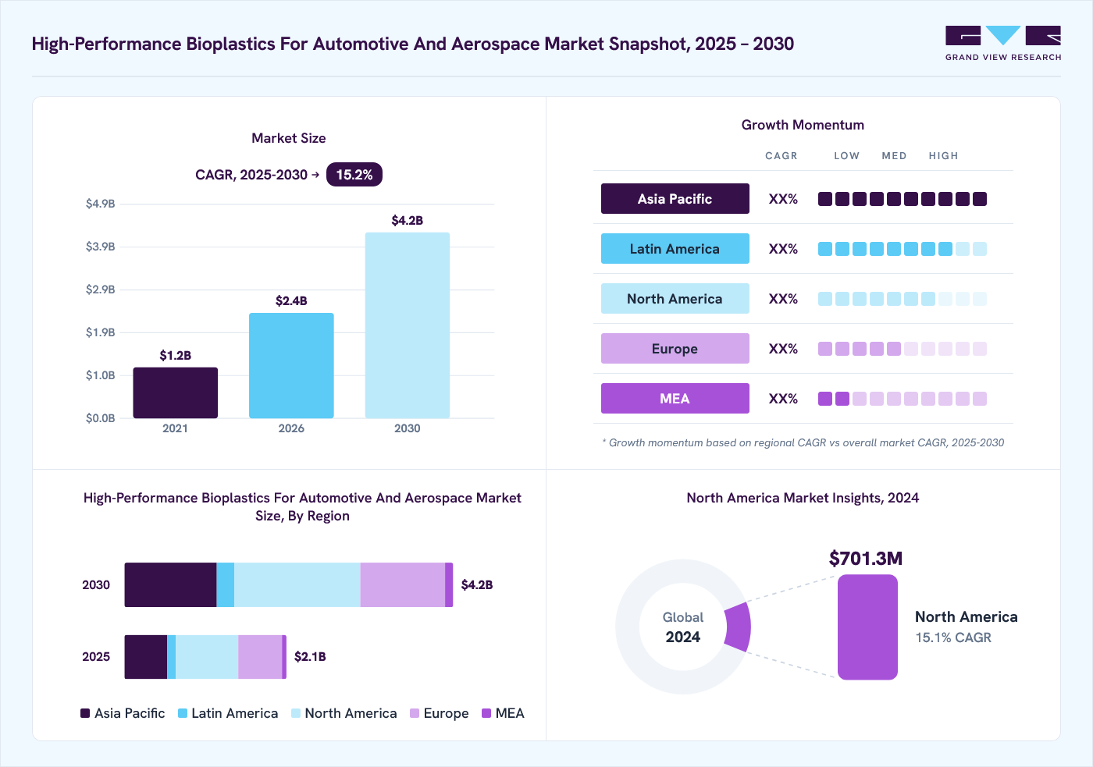
Task: Click the North America legend swatch
Action: [x=296, y=713]
